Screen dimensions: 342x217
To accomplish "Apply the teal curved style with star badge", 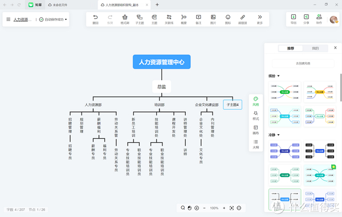I will pyautogui.click(x=320, y=175).
